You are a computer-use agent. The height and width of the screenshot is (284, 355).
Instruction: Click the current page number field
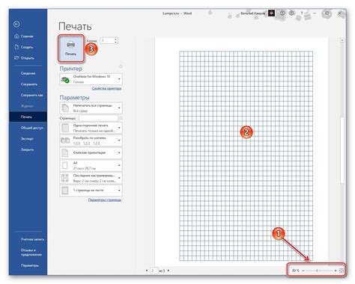(x=154, y=271)
